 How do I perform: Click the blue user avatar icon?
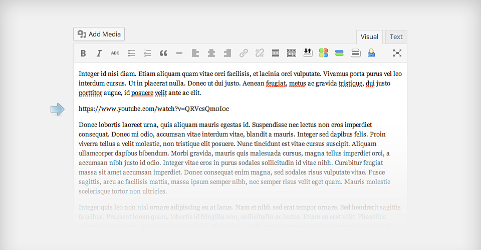[371, 53]
